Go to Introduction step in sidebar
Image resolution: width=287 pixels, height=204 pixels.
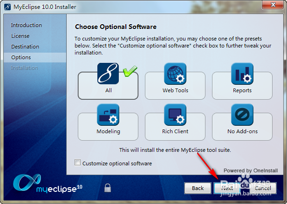27,25
